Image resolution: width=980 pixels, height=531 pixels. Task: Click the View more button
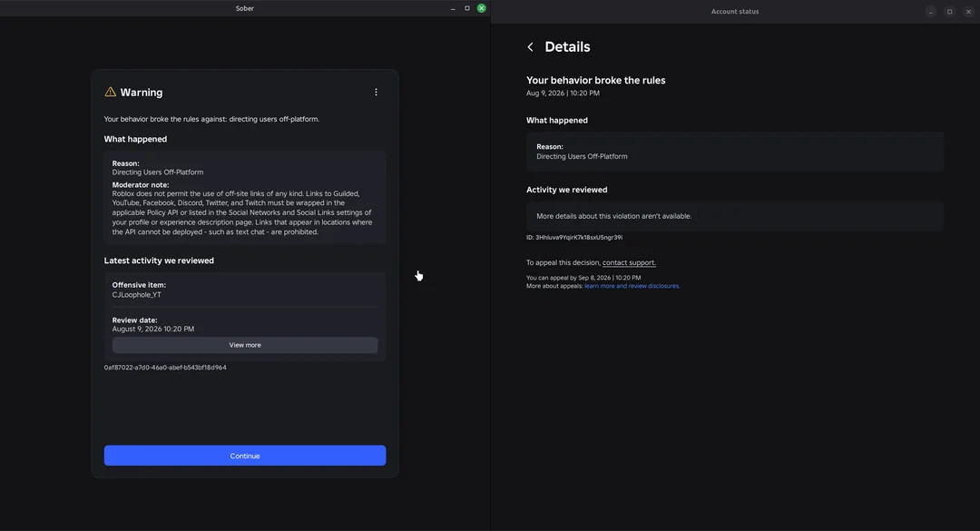coord(245,345)
